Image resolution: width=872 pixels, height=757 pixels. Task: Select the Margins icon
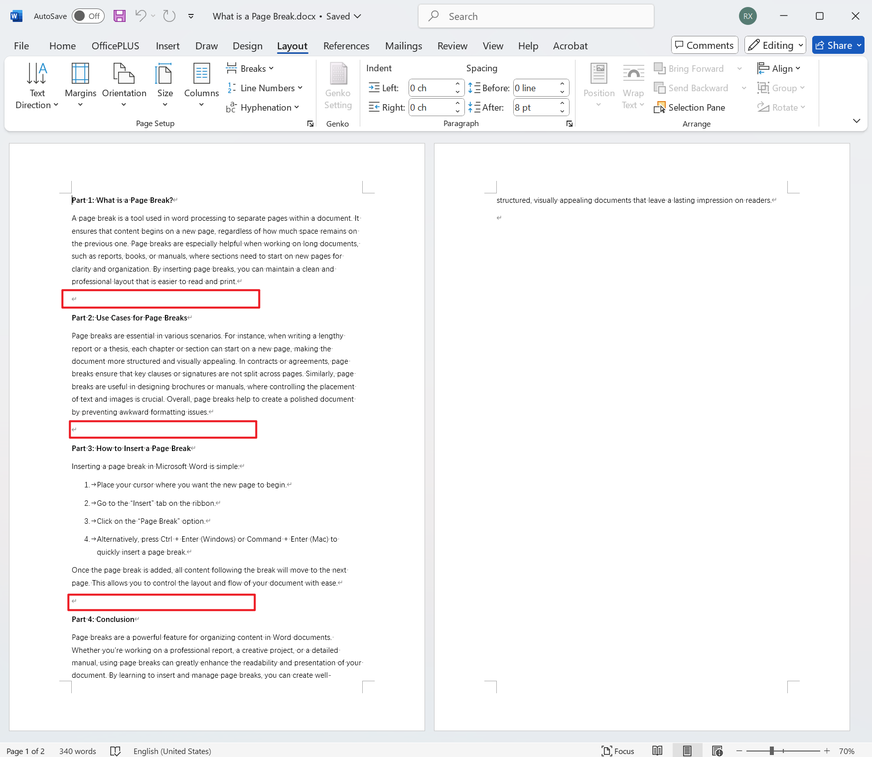pyautogui.click(x=80, y=85)
